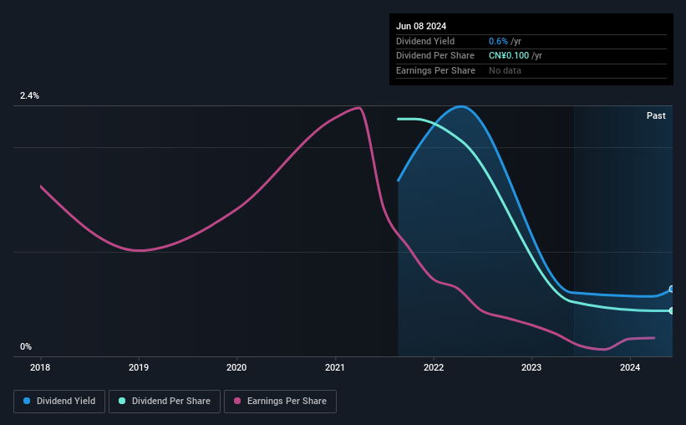
Task: Click the 2019 x-axis label
Action: pos(139,367)
